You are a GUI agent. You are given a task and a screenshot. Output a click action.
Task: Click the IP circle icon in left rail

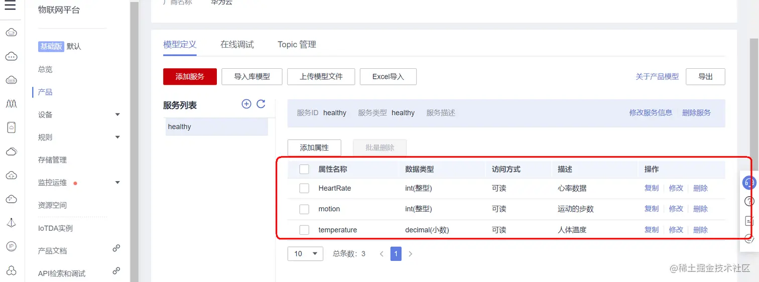[x=12, y=246]
